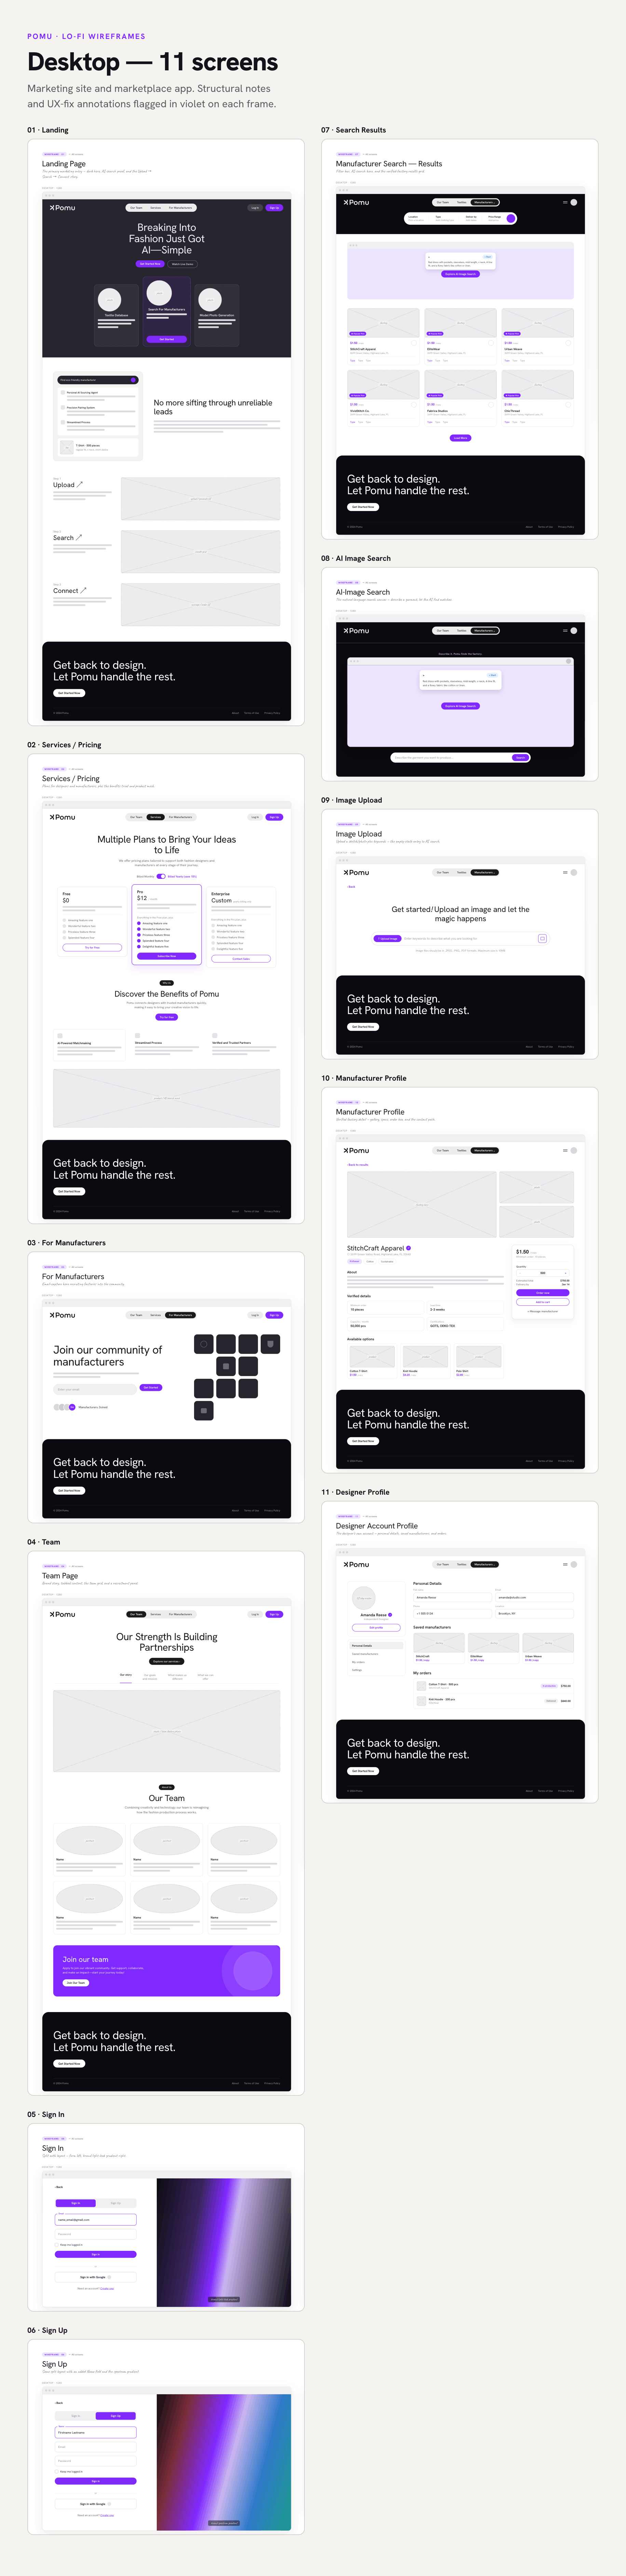Click Subscribe Now on Pro plan
This screenshot has width=626, height=2576.
(167, 956)
